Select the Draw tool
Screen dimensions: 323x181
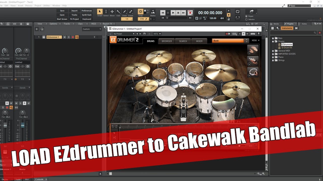[124, 12]
